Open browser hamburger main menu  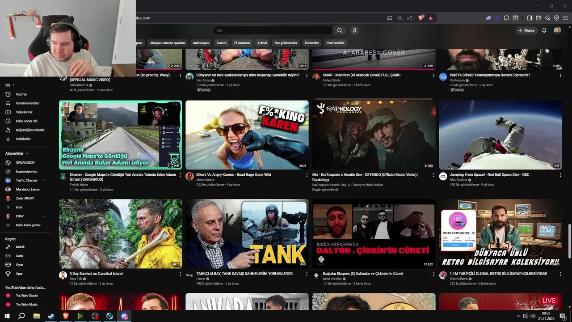[x=565, y=18]
